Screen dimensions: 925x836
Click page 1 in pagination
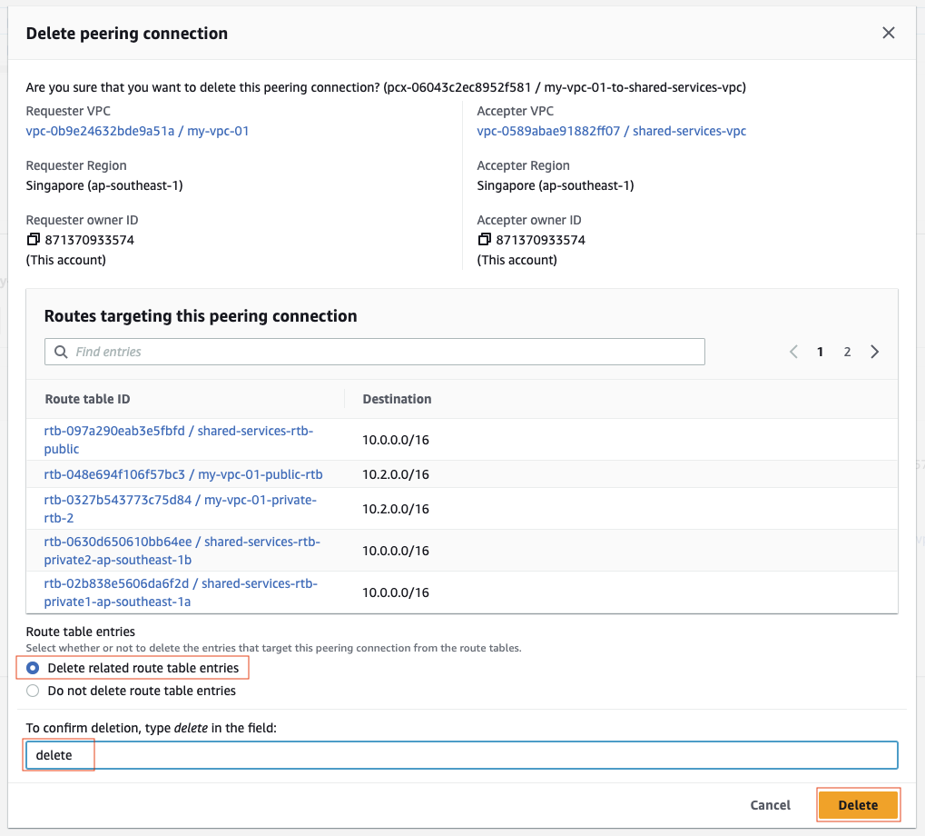[820, 352]
